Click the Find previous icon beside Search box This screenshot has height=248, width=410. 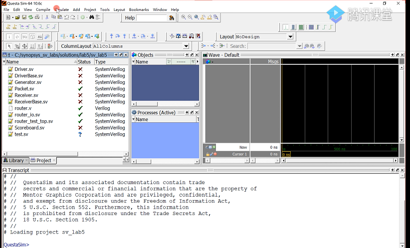coord(306,46)
